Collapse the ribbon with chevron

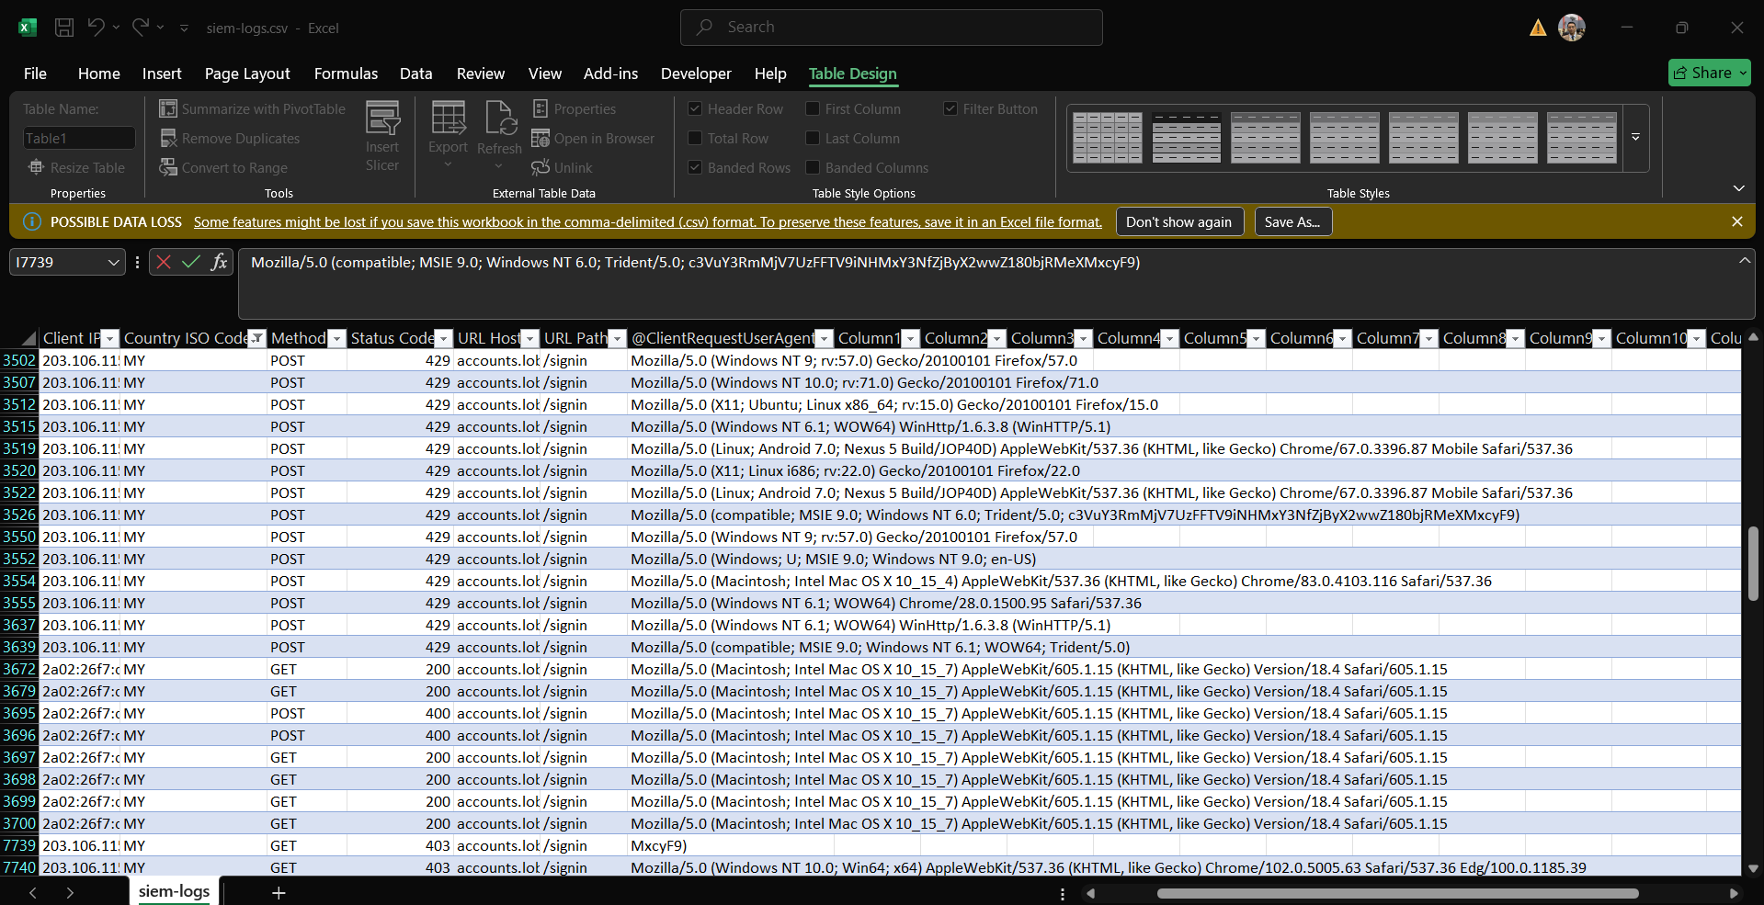pyautogui.click(x=1738, y=188)
